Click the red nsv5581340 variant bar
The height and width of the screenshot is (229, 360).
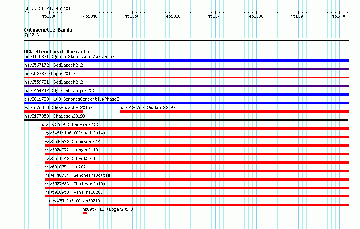(197, 162)
